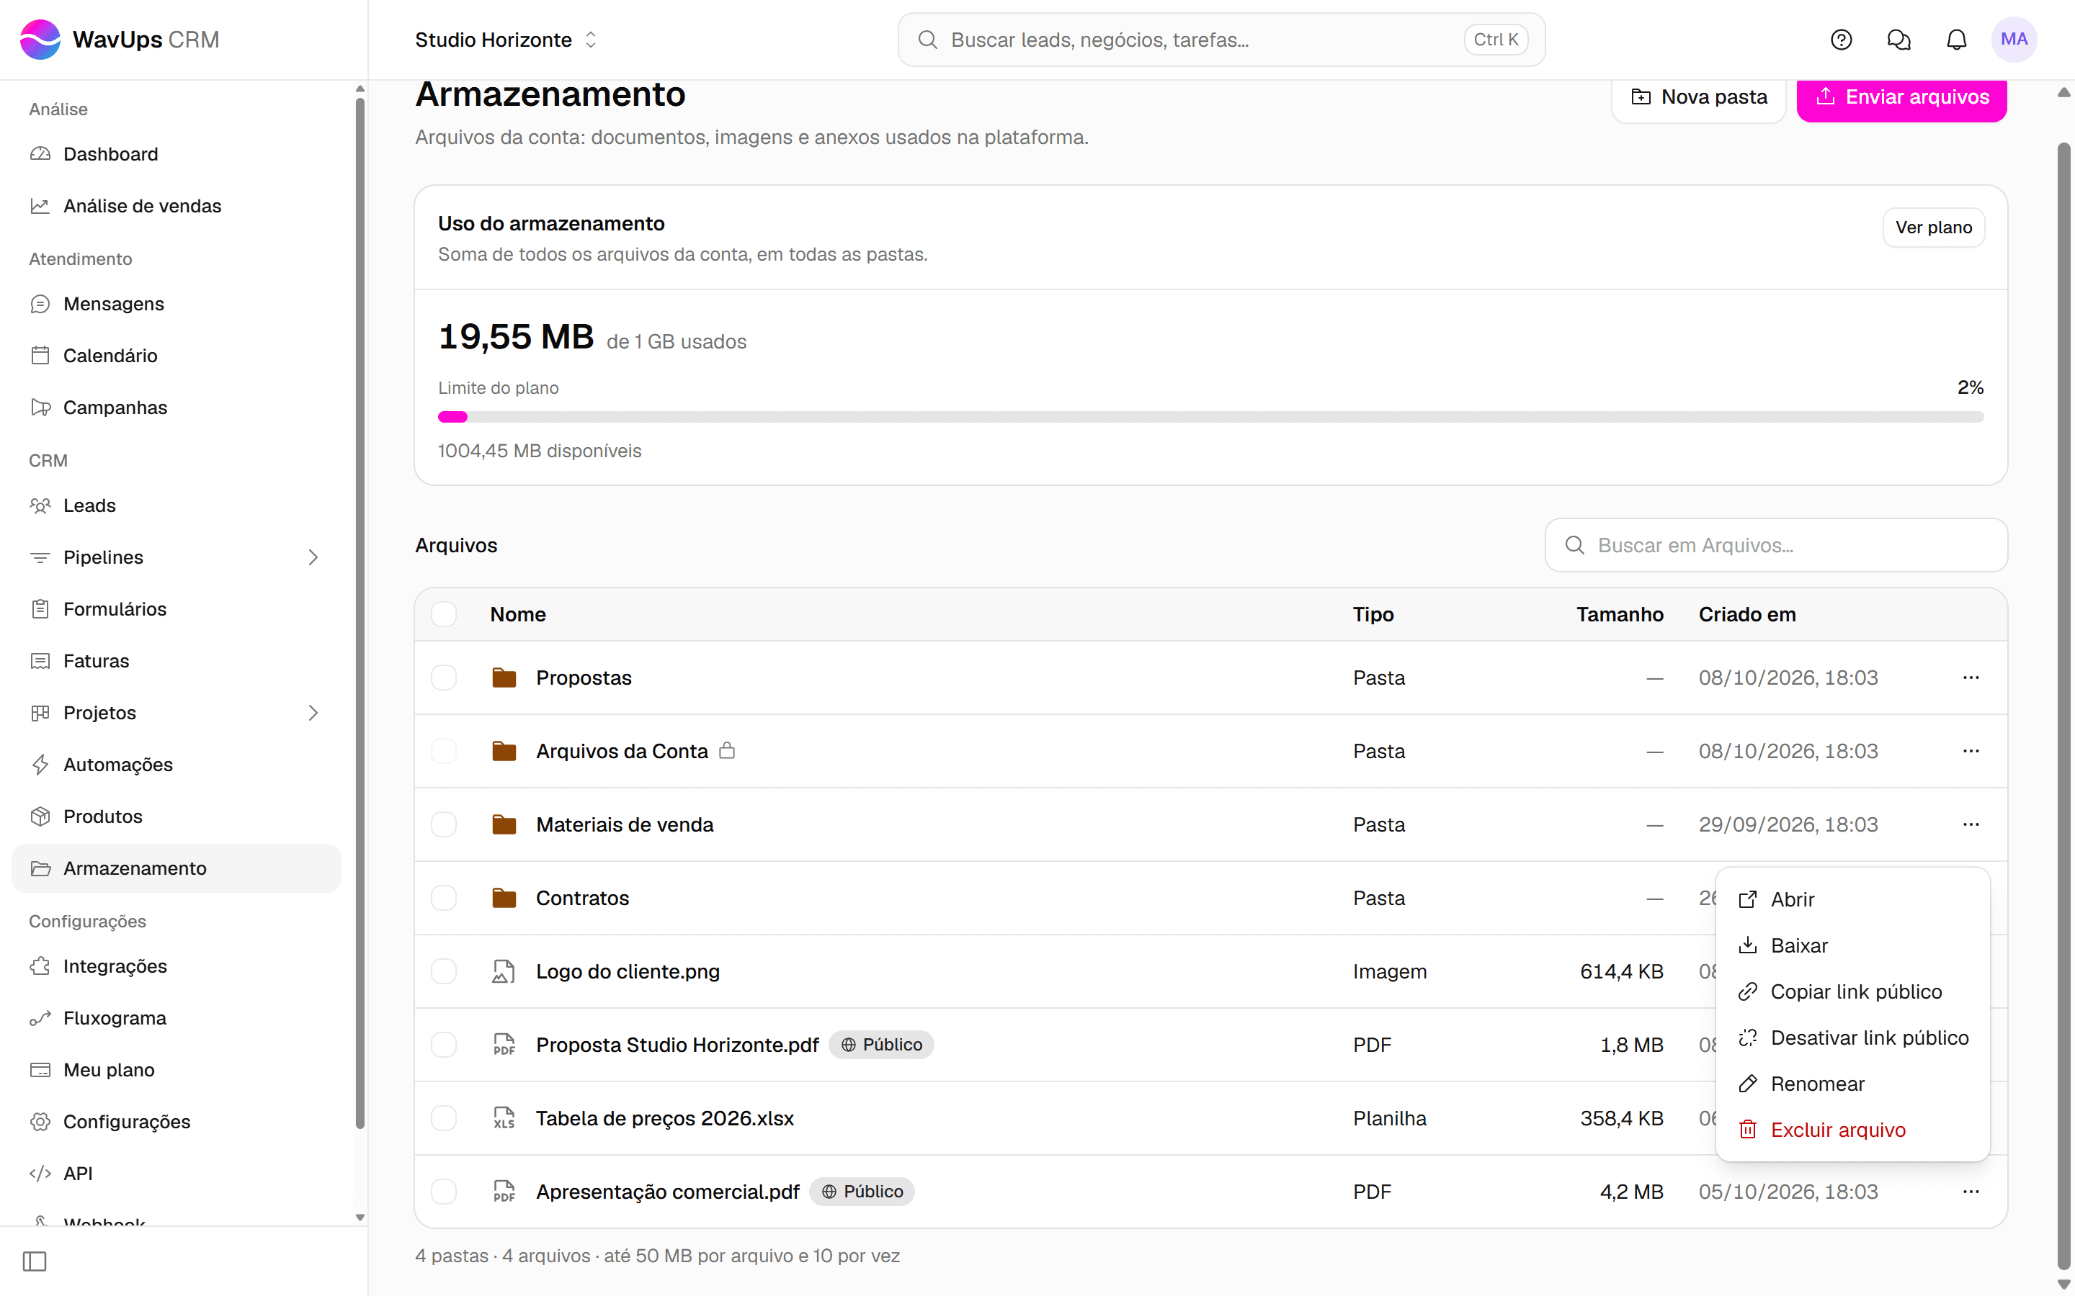Choose Baixar in the context menu
The height and width of the screenshot is (1296, 2075).
pos(1852,945)
